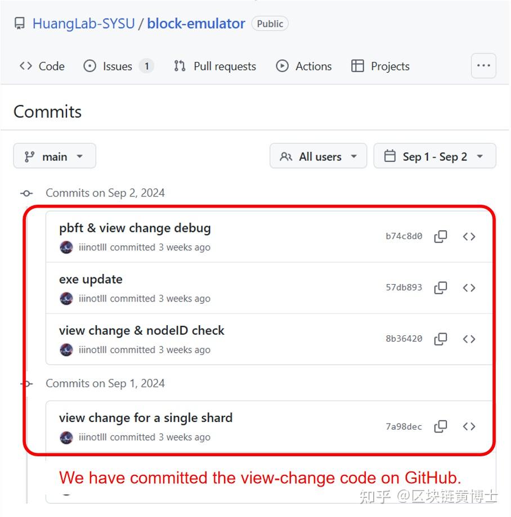Open the HuangLab-SYSU organization link
The image size is (511, 517).
pos(83,24)
